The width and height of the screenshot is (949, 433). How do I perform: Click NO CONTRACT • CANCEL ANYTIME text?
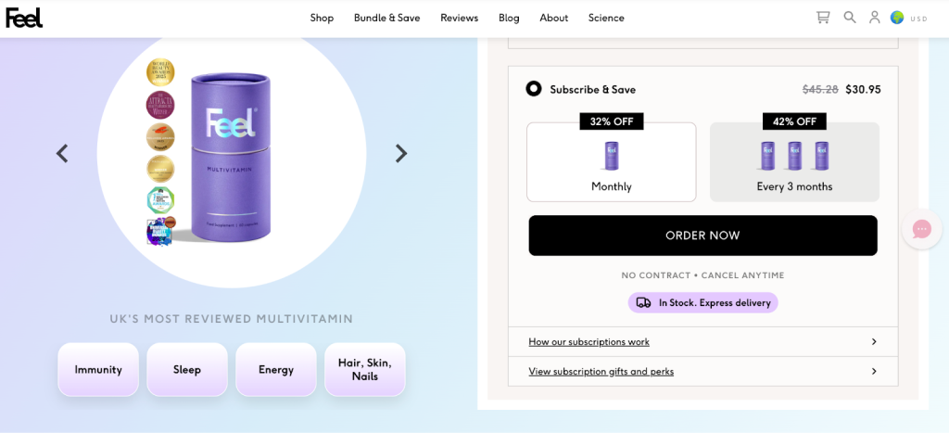point(702,275)
